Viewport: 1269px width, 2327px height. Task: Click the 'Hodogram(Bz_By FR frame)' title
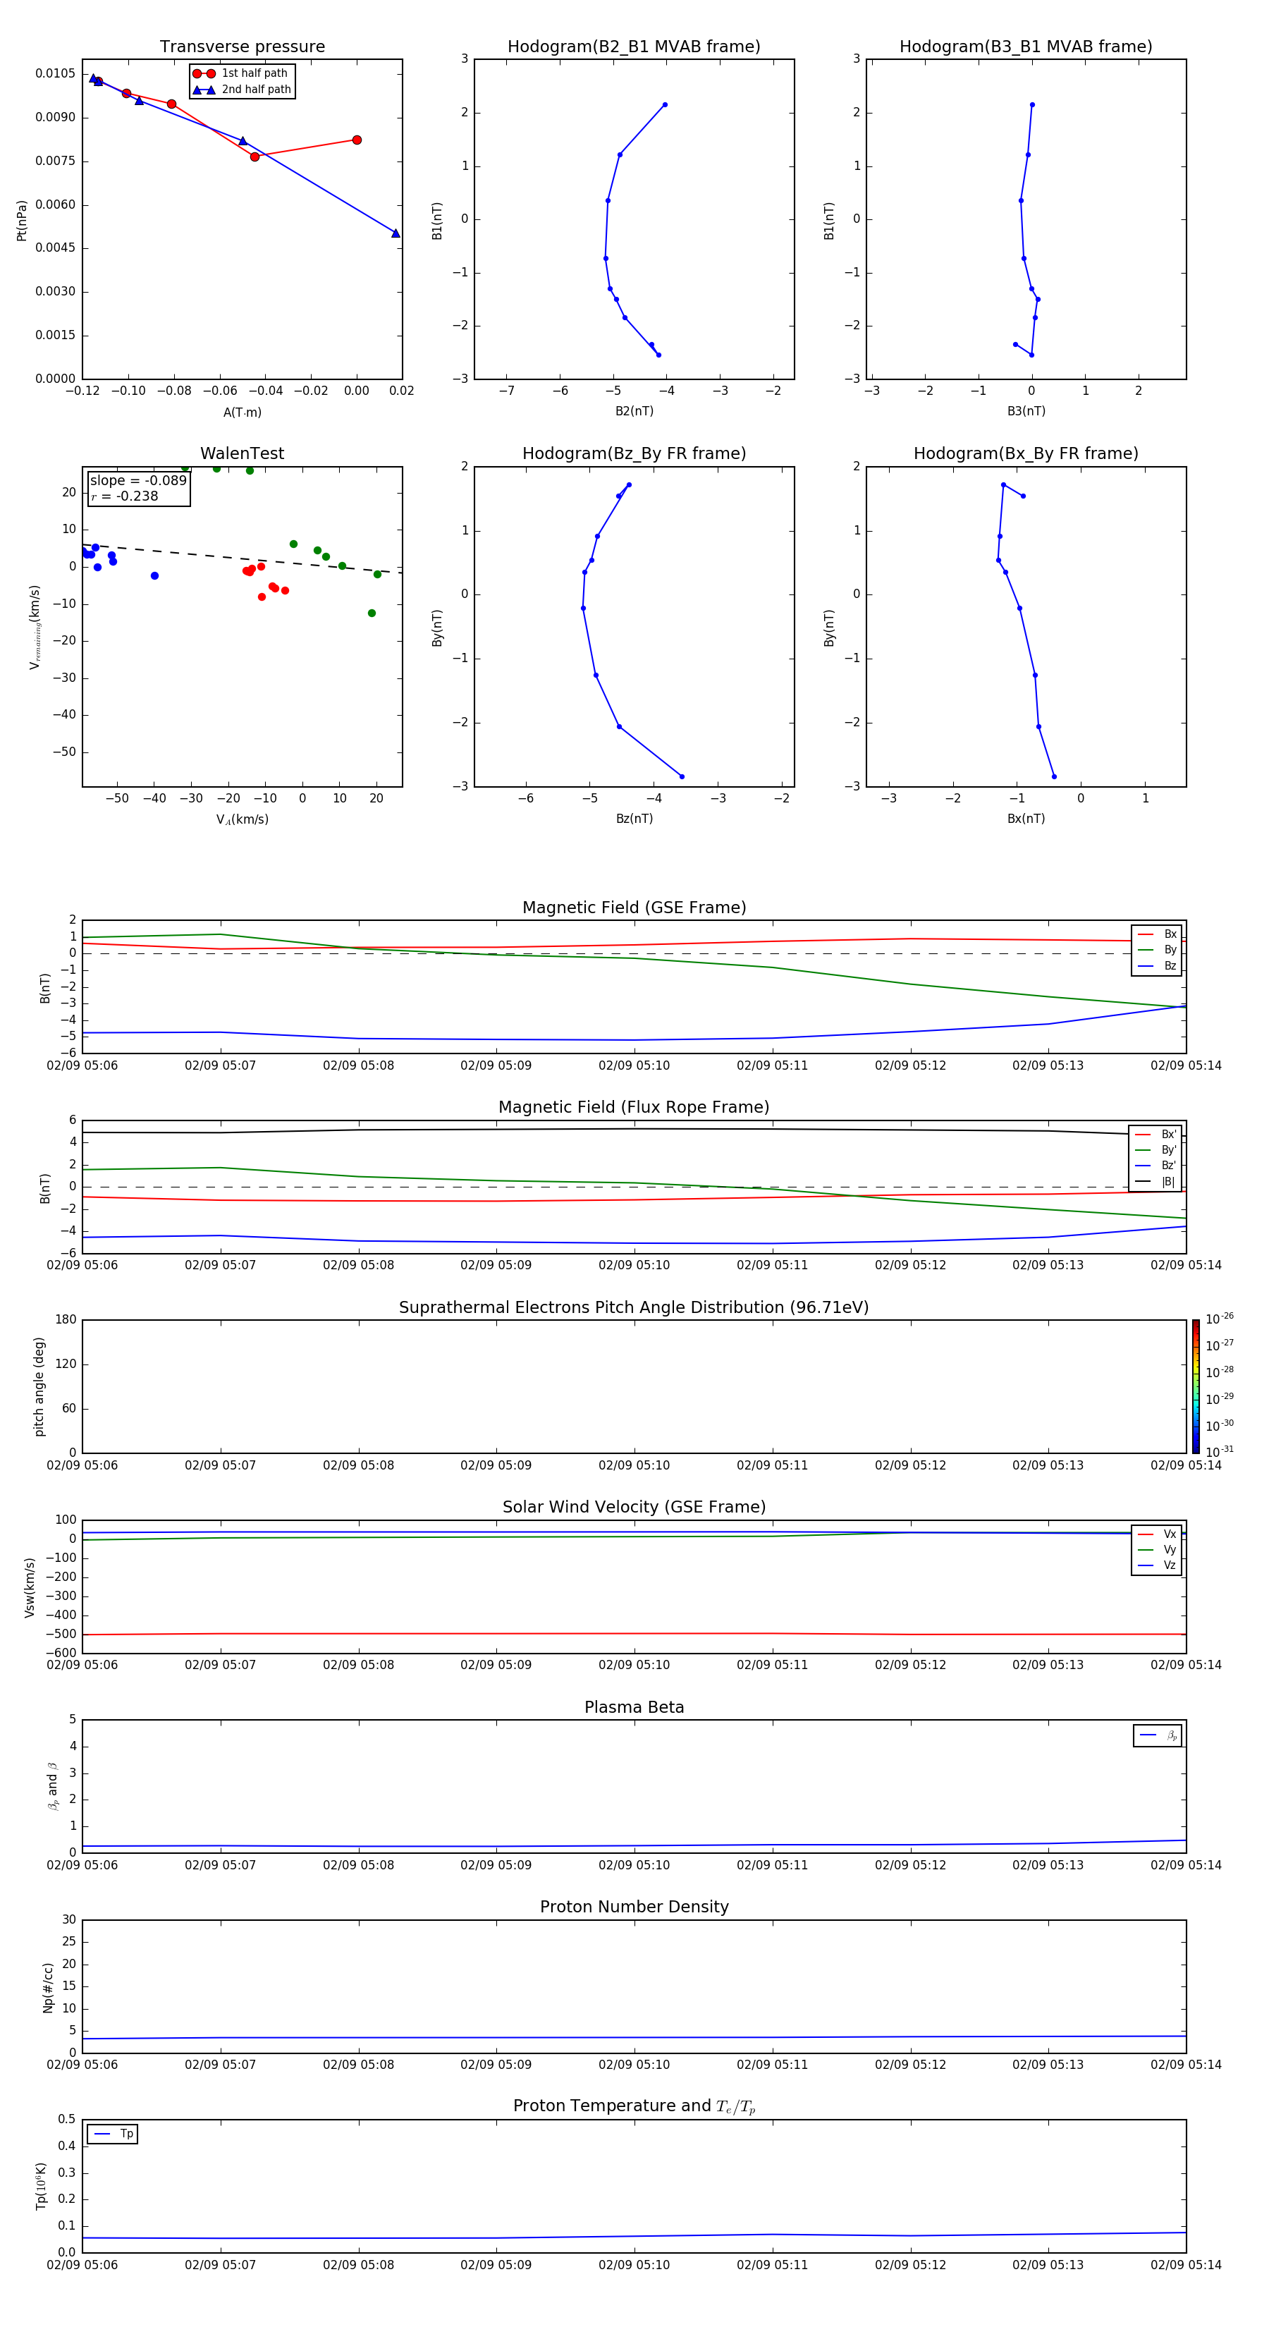coord(634,453)
